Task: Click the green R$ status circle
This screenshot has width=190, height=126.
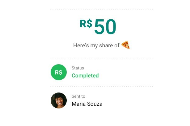Action: tap(58, 73)
